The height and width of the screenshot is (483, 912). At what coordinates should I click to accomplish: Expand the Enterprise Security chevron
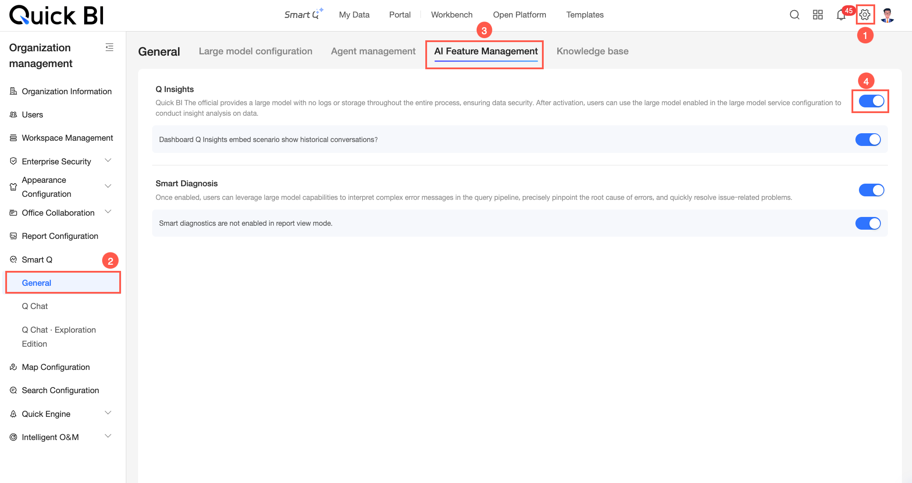[x=108, y=160]
